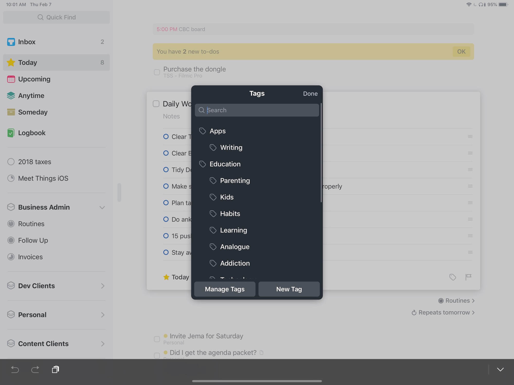Toggle the Daily Workflow to-do checkbox
This screenshot has width=514, height=385.
point(156,104)
